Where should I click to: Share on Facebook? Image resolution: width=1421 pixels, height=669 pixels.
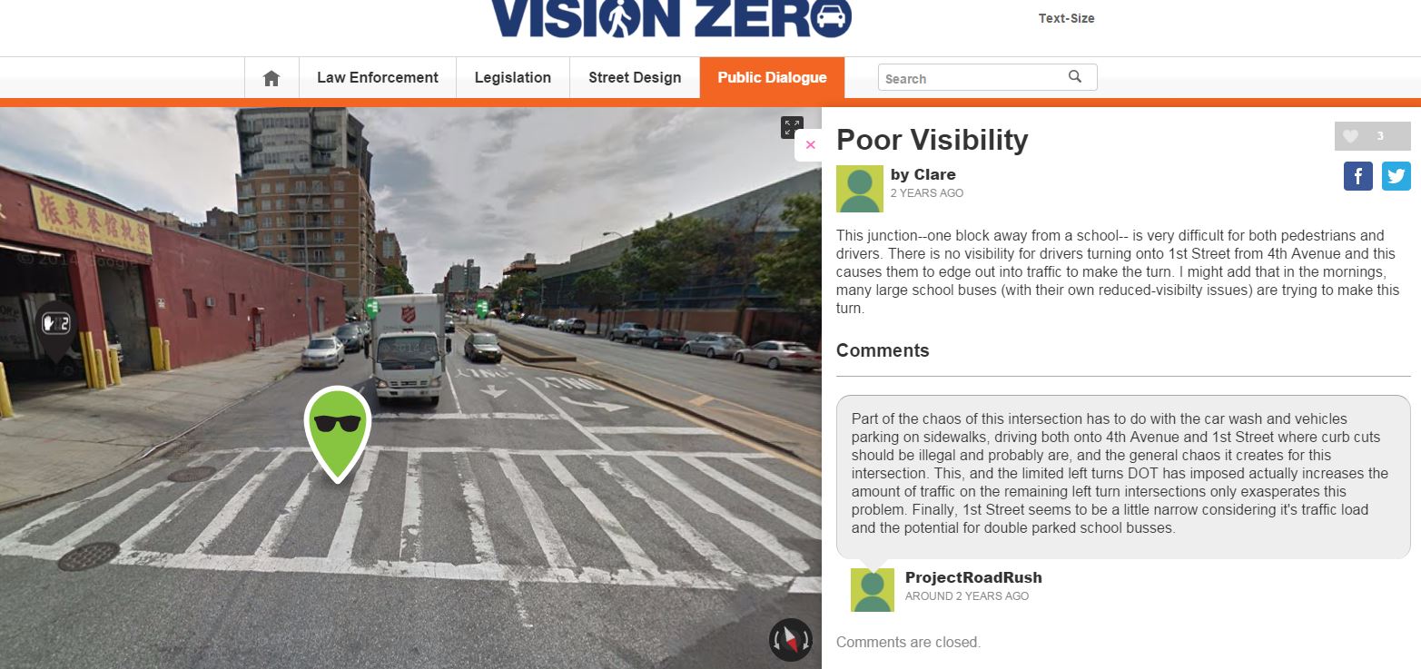tap(1357, 176)
